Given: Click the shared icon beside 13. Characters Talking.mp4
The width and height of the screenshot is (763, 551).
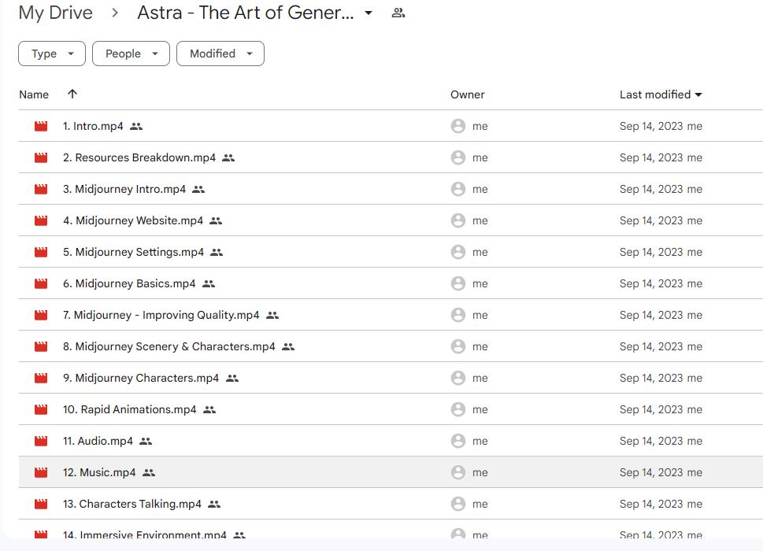Looking at the screenshot, I should pos(214,504).
